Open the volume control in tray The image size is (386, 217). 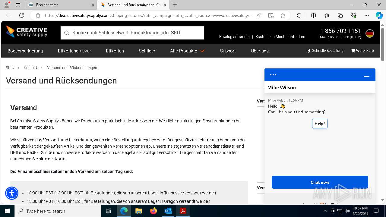click(347, 211)
